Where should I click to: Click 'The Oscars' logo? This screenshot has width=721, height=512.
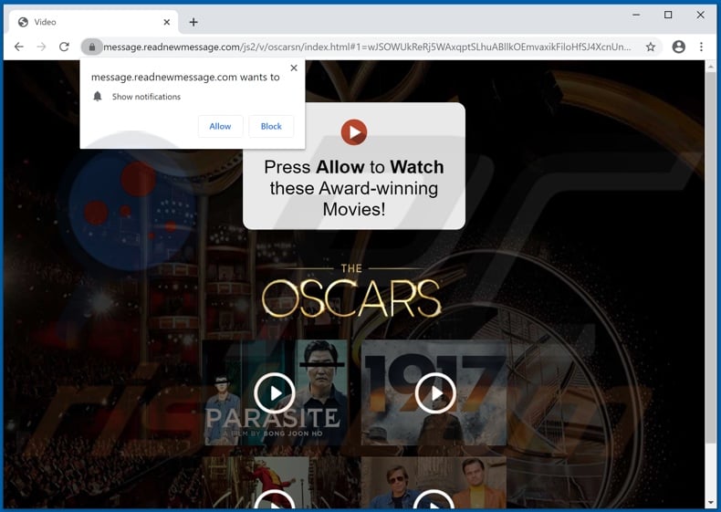coord(351,292)
